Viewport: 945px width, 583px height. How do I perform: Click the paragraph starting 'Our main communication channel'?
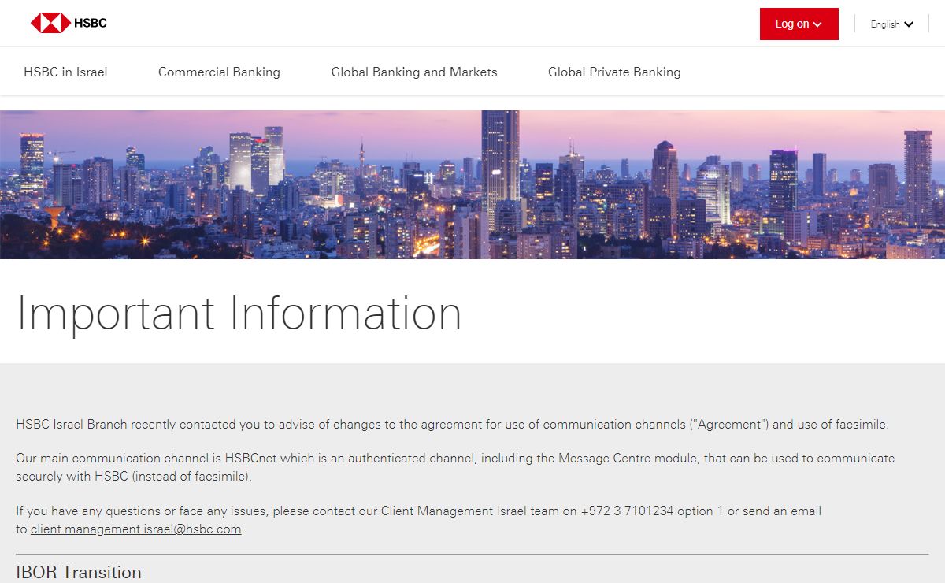455,467
